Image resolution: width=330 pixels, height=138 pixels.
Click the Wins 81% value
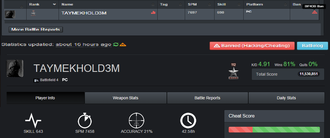click(289, 64)
